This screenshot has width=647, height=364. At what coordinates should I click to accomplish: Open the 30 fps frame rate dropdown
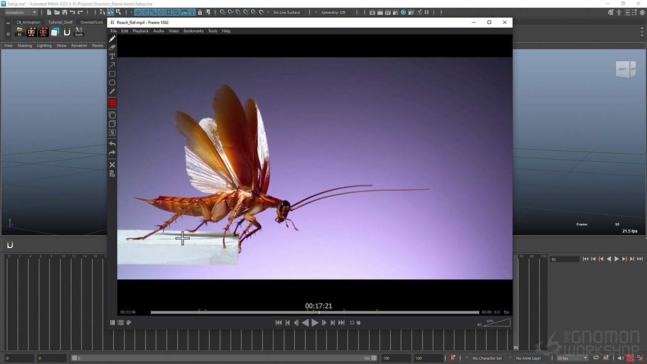pos(572,358)
